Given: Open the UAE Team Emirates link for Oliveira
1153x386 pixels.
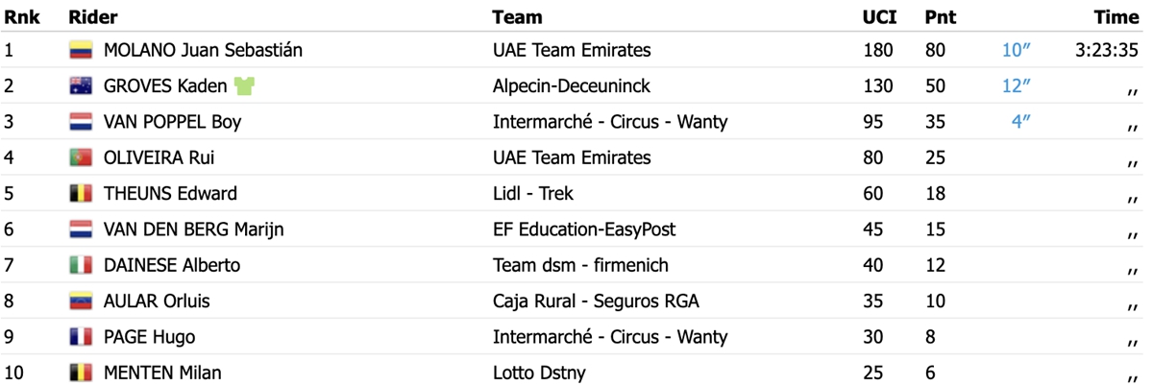Looking at the screenshot, I should tap(572, 157).
